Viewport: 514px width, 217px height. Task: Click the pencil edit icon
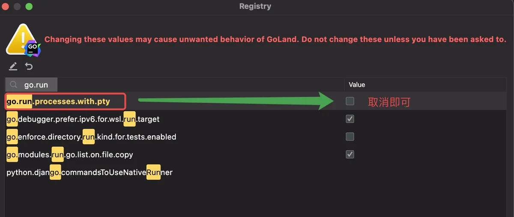click(13, 66)
